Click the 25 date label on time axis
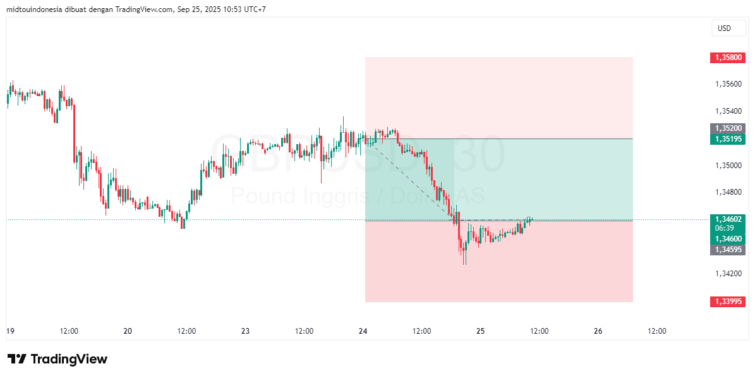 (480, 331)
